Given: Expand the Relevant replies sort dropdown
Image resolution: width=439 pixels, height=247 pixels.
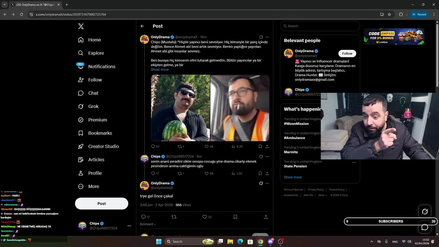Looking at the screenshot, I should pos(148,224).
